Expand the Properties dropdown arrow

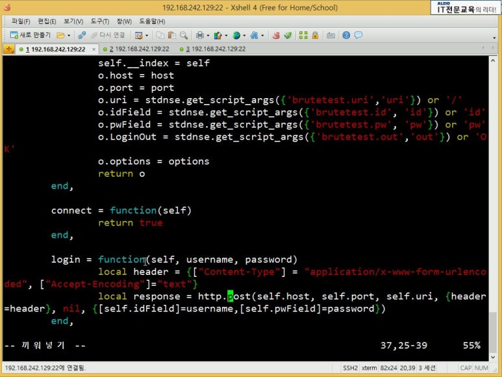tap(147, 36)
